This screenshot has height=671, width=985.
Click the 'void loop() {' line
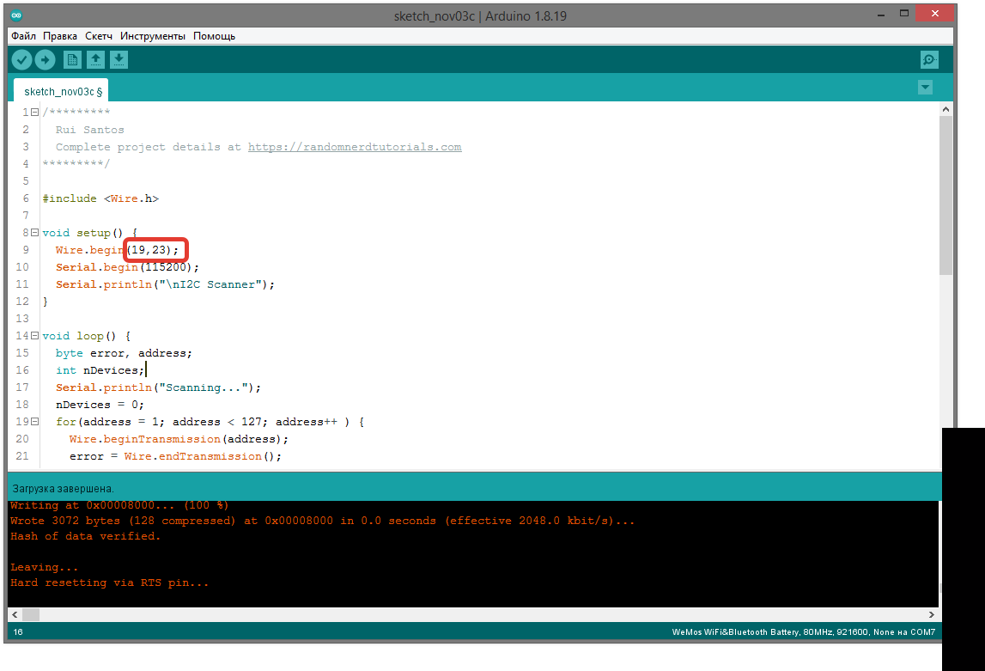[86, 336]
